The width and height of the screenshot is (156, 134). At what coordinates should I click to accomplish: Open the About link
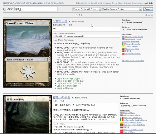click(60, 3)
